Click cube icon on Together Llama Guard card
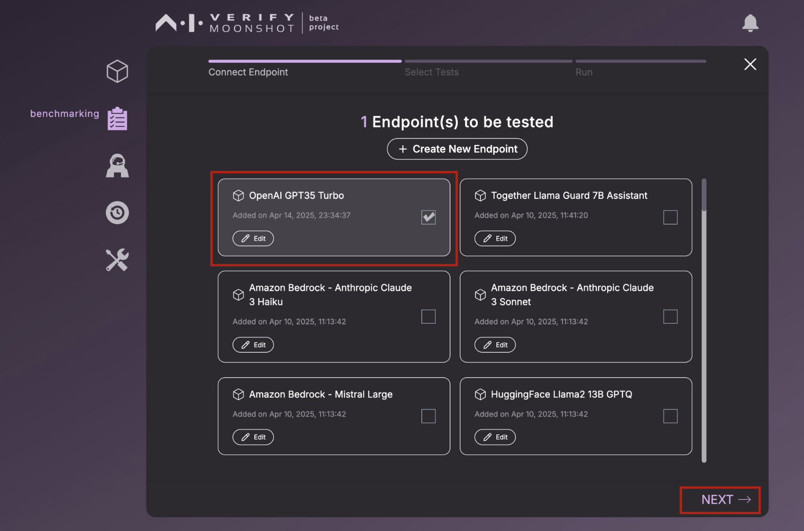The image size is (804, 531). click(480, 196)
